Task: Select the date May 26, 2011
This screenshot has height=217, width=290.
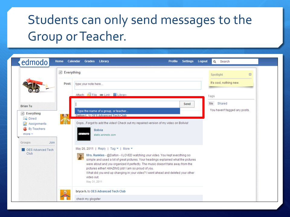Action: point(85,149)
